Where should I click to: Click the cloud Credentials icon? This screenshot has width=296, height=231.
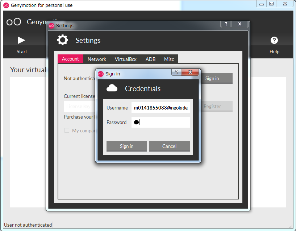[x=112, y=88]
